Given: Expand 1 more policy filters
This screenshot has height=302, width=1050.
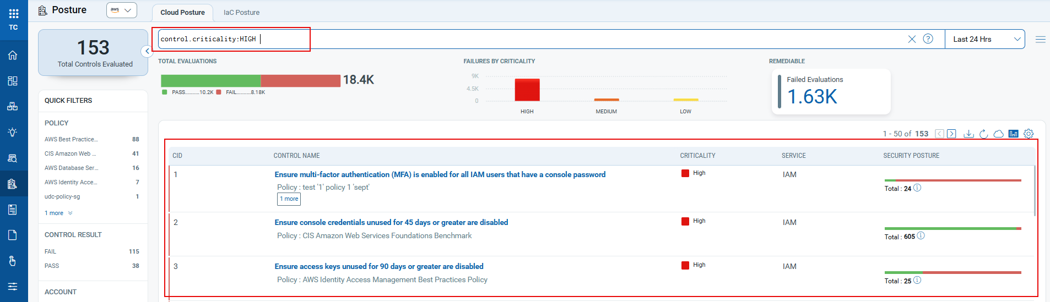Looking at the screenshot, I should 58,213.
